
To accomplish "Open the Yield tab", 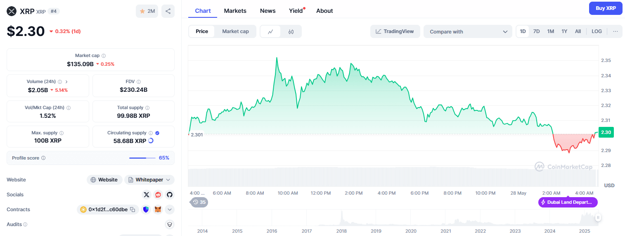I will pos(296,11).
